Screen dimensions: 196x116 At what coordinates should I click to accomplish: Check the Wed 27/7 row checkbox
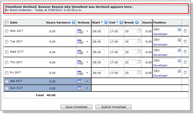[x=6, y=52]
